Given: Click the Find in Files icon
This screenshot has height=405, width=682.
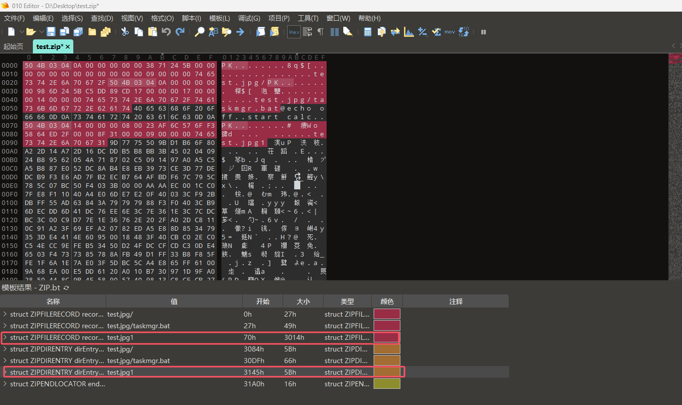Looking at the screenshot, I should tap(226, 32).
